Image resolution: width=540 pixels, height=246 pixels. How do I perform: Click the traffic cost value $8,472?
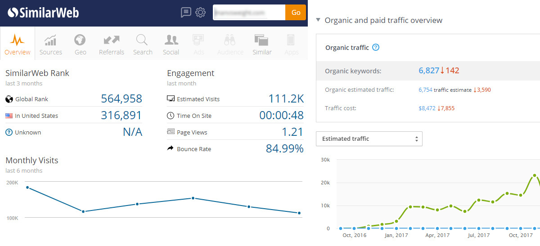(x=427, y=108)
